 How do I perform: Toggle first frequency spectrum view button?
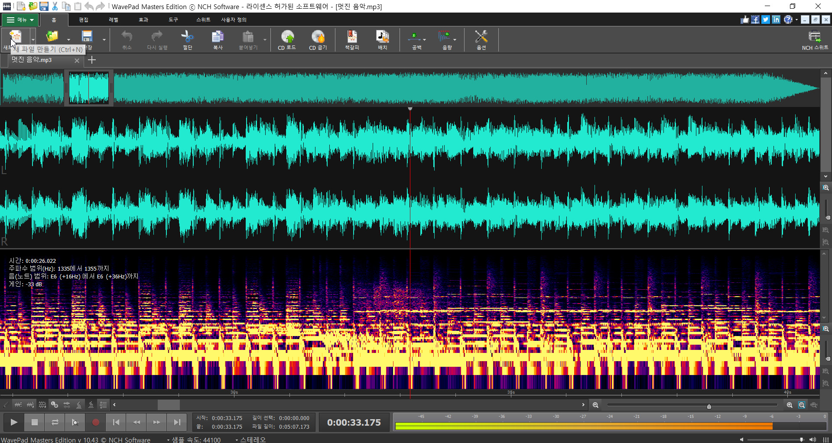tap(79, 405)
